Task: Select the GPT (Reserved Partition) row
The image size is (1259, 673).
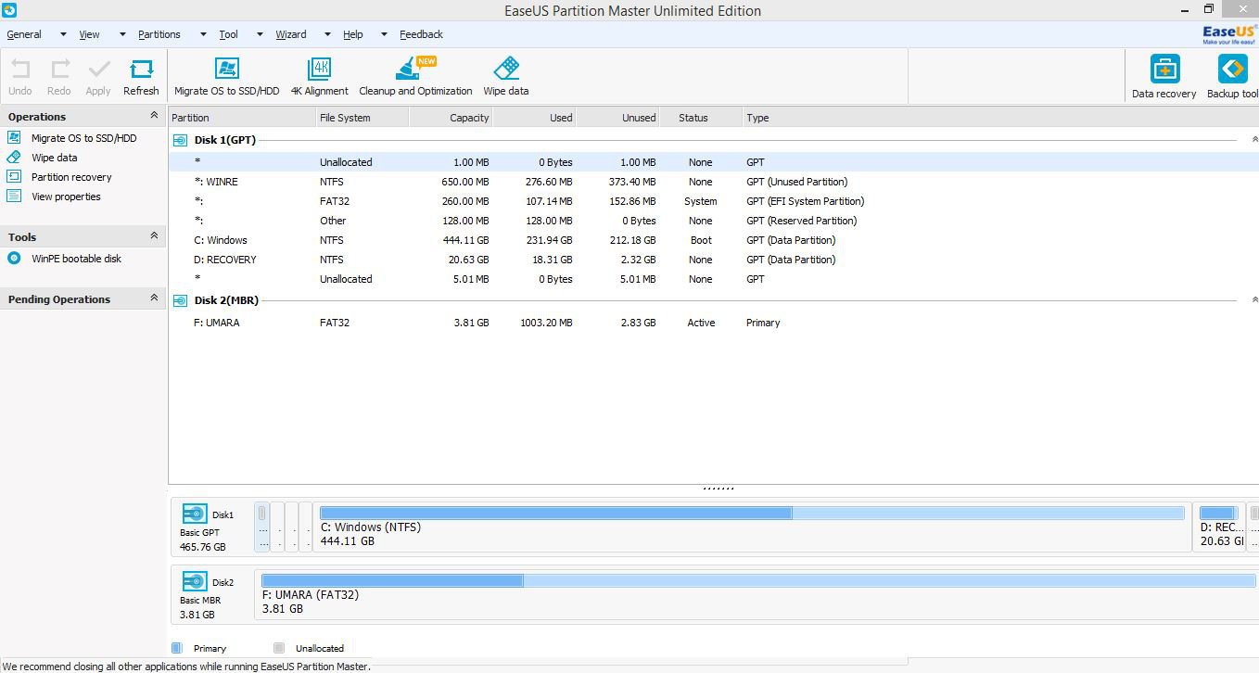Action: click(713, 221)
